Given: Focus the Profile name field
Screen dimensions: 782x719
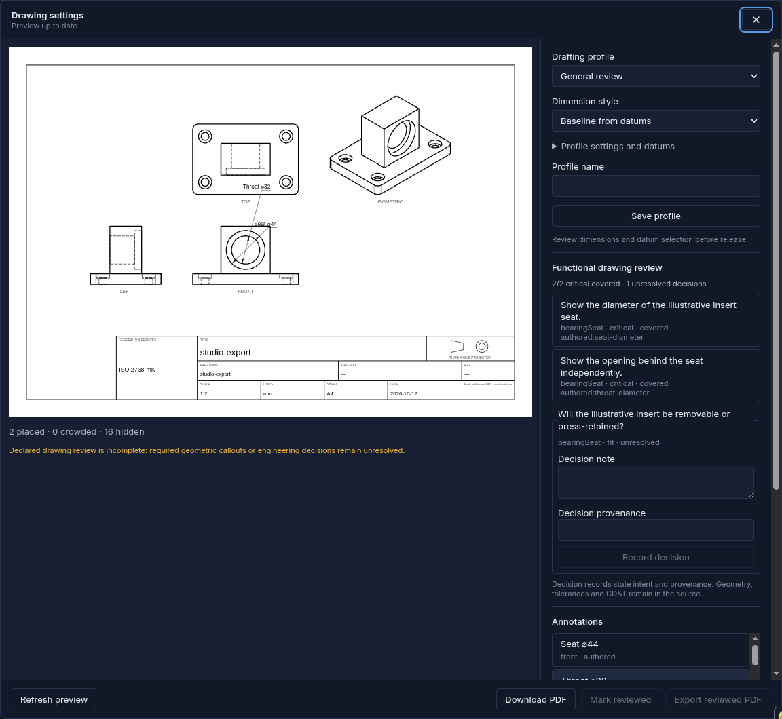Looking at the screenshot, I should (655, 186).
